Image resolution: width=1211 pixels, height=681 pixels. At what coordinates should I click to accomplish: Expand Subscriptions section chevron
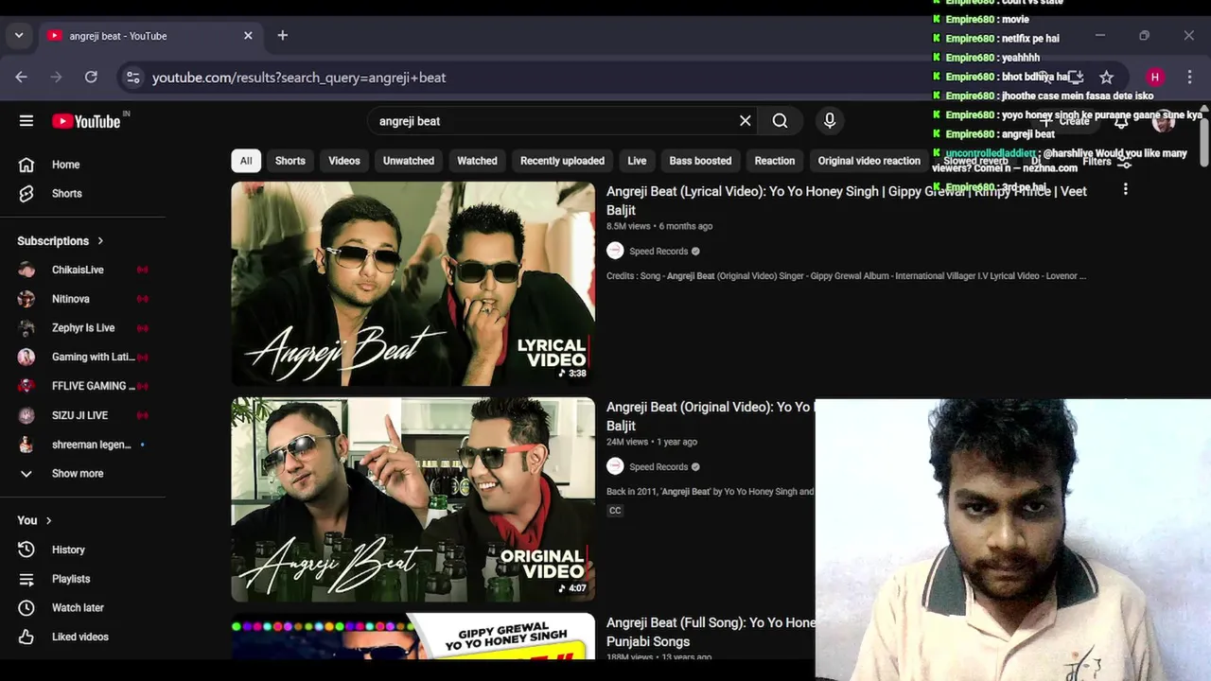click(x=100, y=241)
